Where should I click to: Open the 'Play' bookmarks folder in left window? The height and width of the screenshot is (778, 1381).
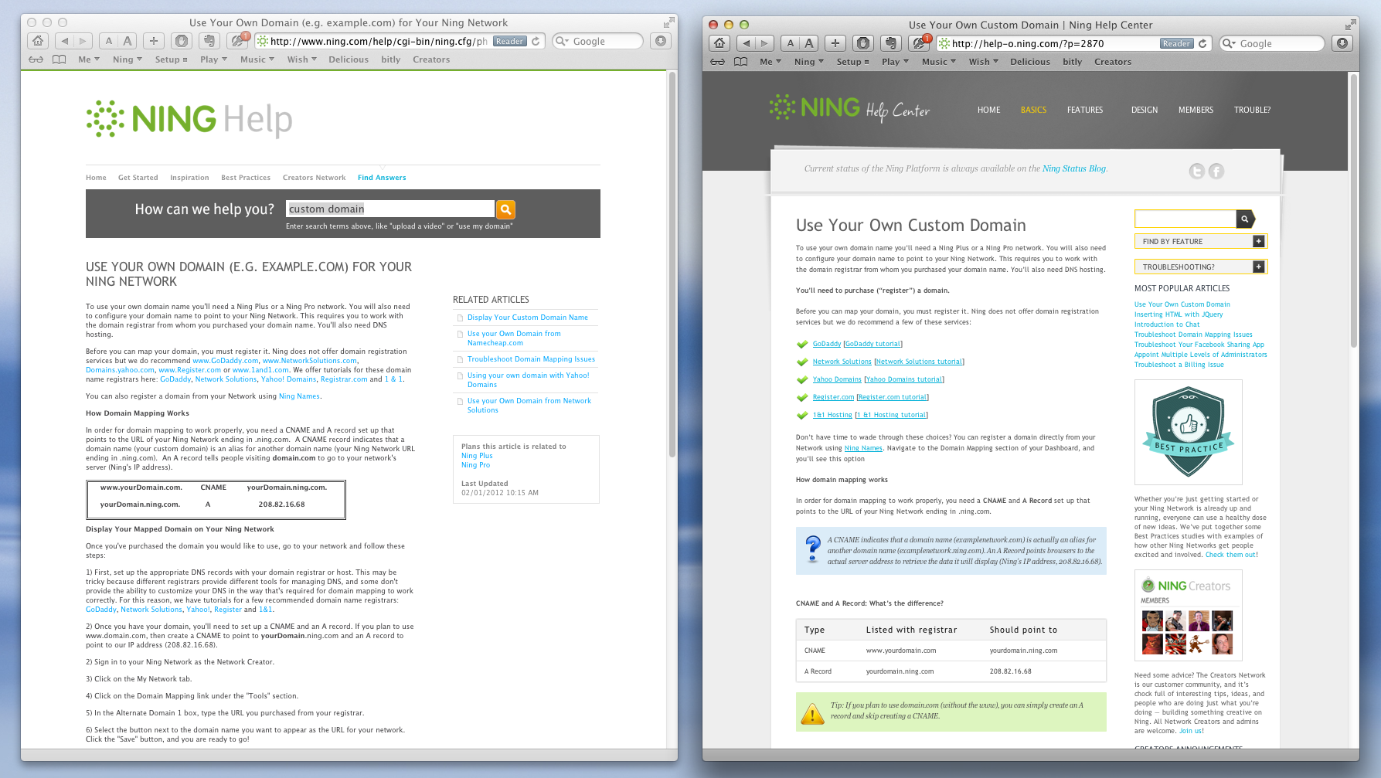(x=213, y=59)
